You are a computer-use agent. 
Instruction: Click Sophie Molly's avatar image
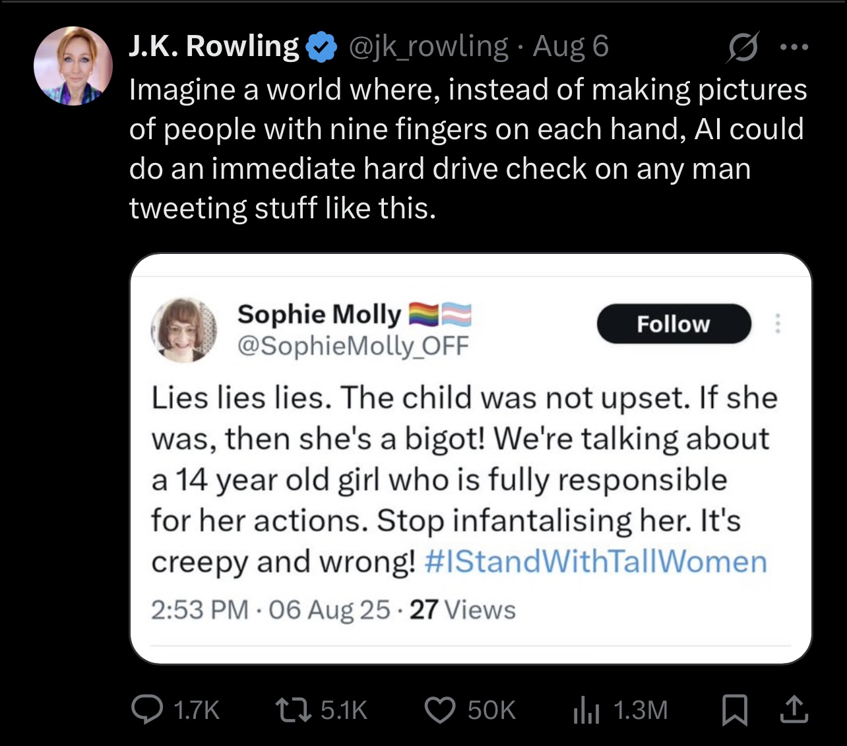coord(183,330)
